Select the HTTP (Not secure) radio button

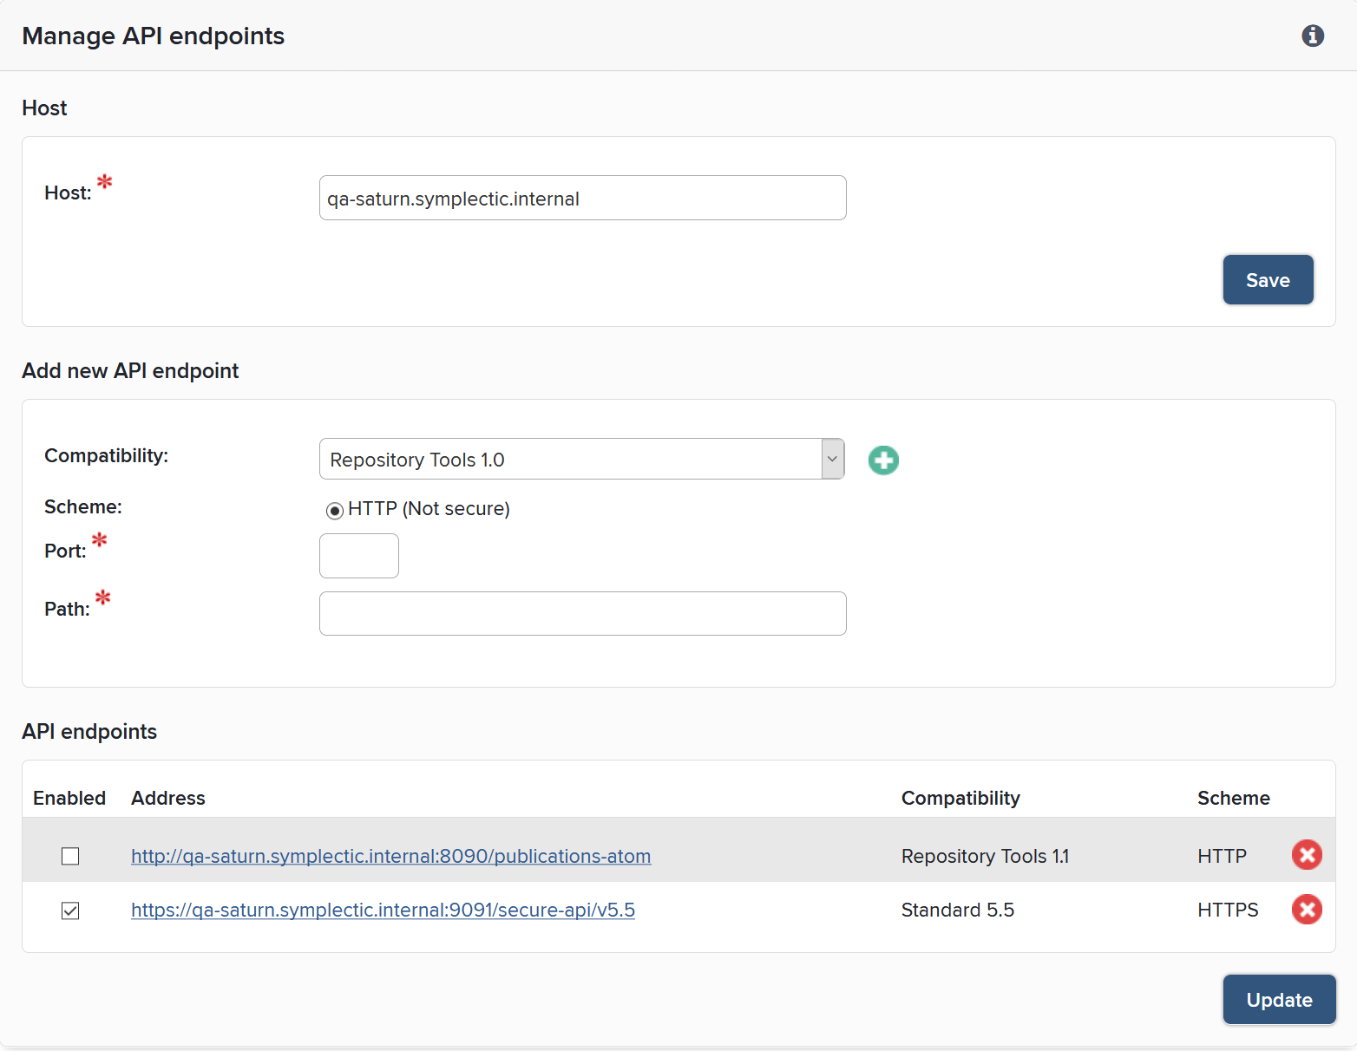coord(334,511)
